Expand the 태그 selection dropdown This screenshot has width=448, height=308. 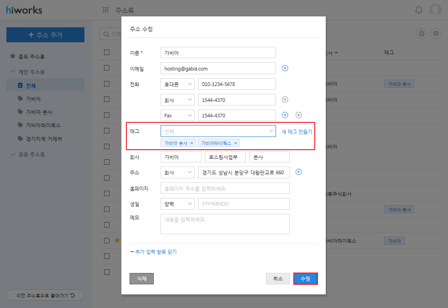[x=218, y=131]
